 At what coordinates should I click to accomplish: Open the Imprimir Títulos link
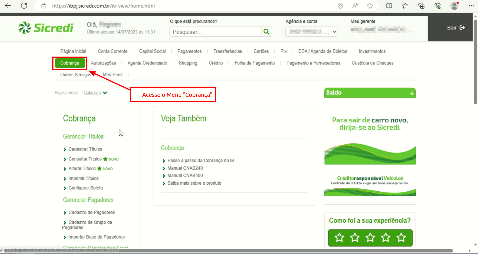(84, 178)
